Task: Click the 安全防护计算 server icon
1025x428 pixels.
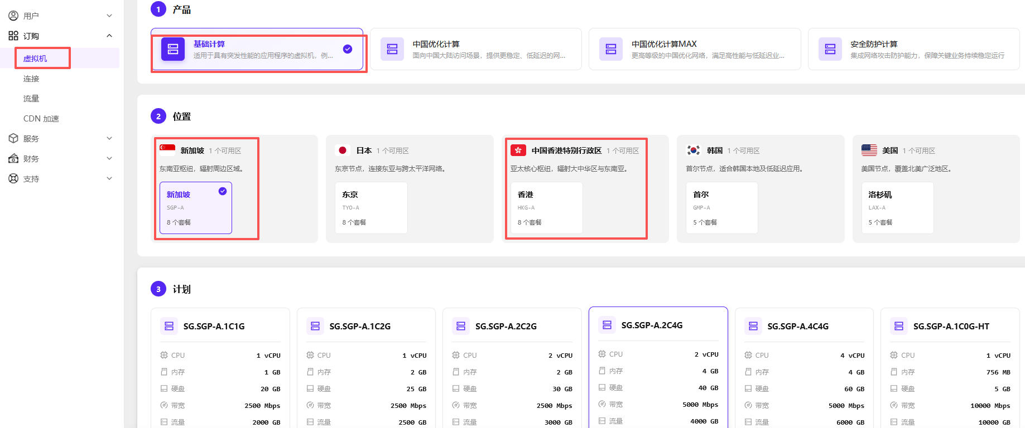Action: click(x=830, y=49)
